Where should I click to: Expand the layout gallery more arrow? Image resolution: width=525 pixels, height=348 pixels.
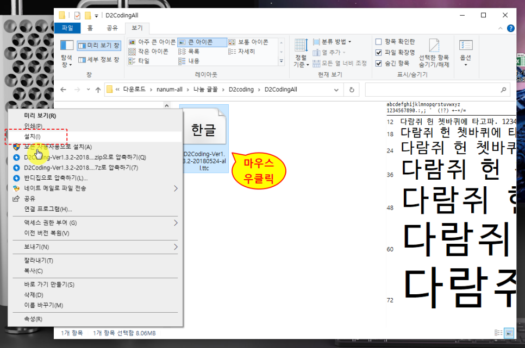tap(282, 61)
